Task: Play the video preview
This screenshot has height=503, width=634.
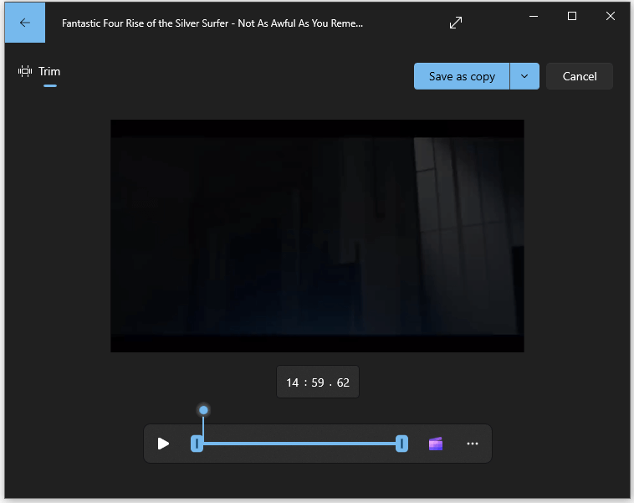Action: pos(163,444)
